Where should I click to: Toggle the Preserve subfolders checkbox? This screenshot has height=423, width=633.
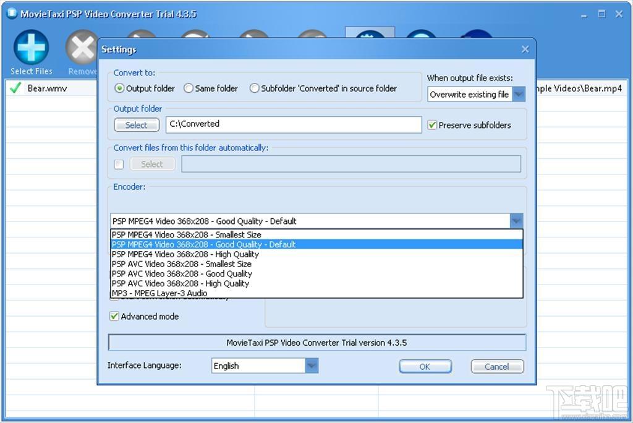tap(432, 125)
